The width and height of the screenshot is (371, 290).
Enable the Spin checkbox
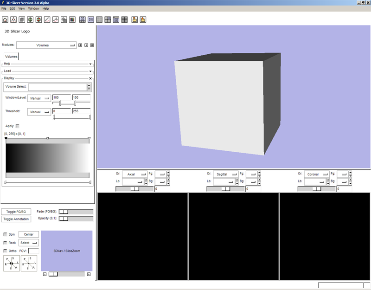(6, 234)
